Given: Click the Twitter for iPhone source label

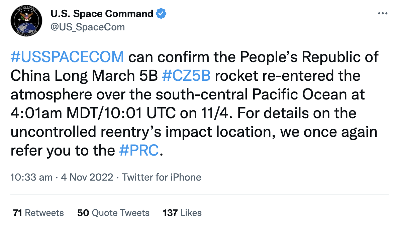Looking at the screenshot, I should [162, 177].
